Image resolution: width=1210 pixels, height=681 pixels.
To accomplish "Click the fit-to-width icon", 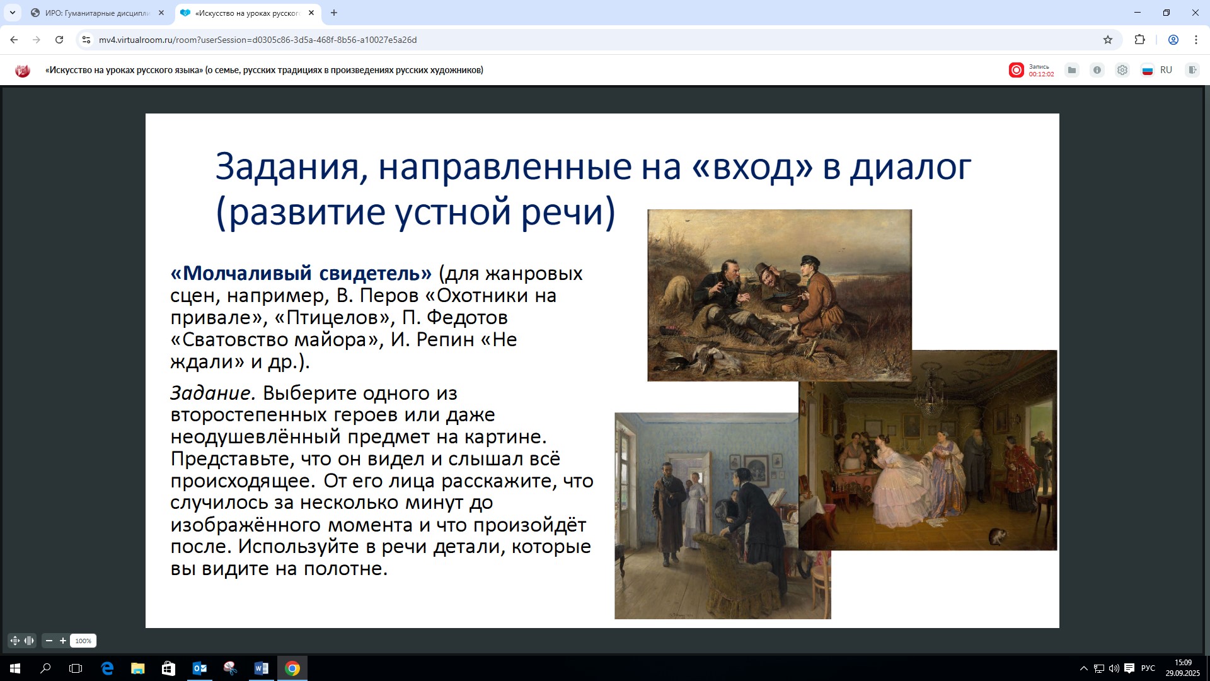I will (x=29, y=641).
